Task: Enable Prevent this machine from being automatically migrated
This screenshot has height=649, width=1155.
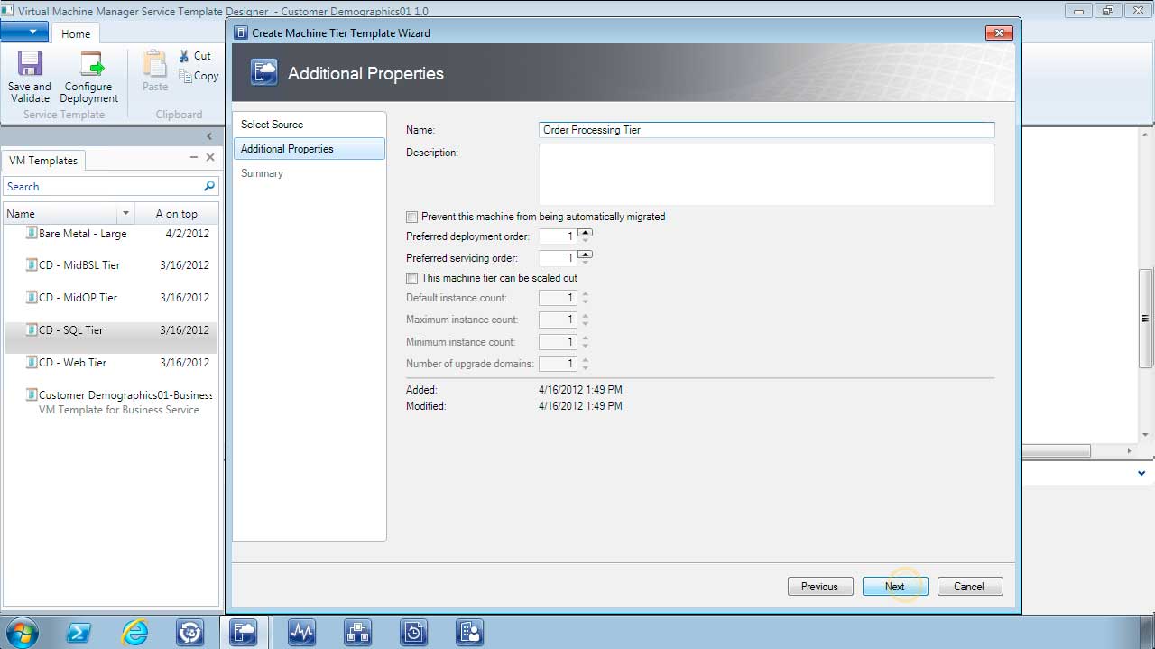Action: [x=412, y=217]
